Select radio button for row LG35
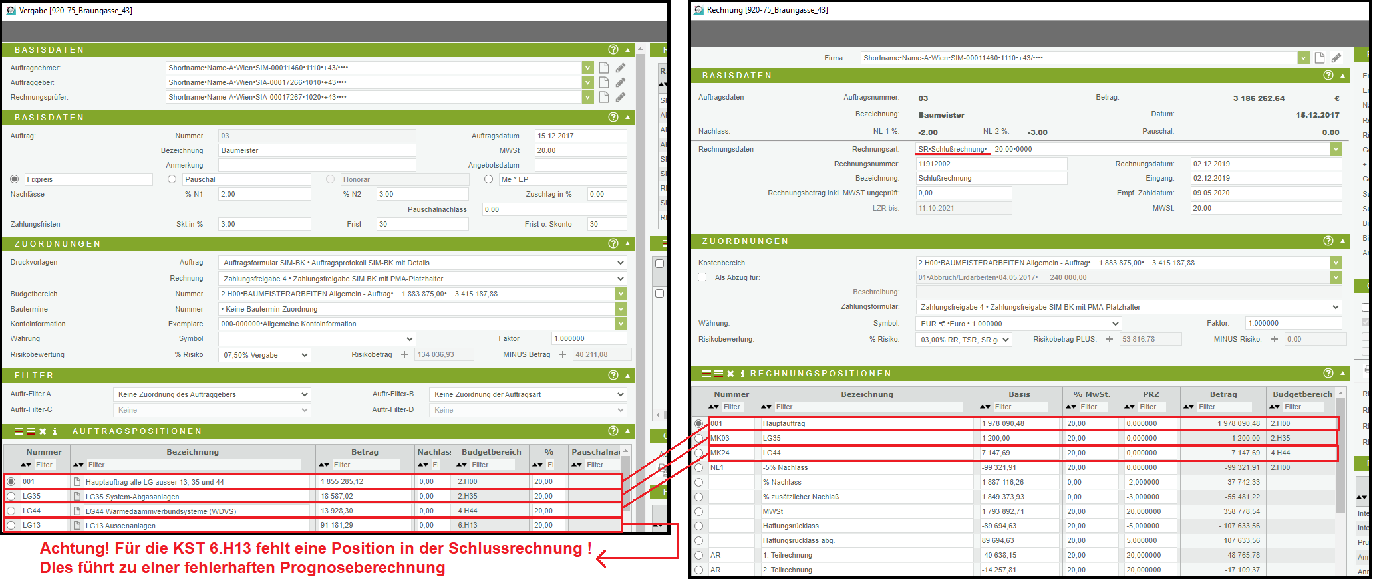Image resolution: width=1373 pixels, height=579 pixels. pyautogui.click(x=11, y=496)
